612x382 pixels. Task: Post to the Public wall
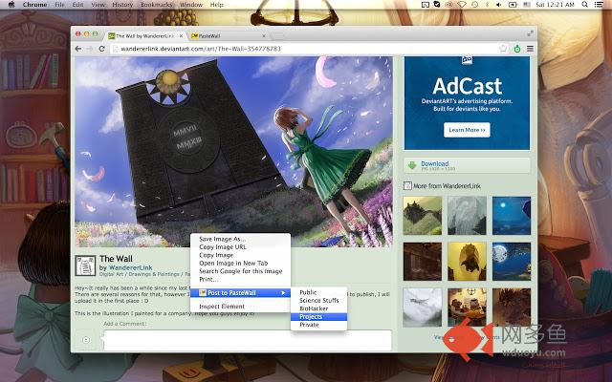coord(318,292)
